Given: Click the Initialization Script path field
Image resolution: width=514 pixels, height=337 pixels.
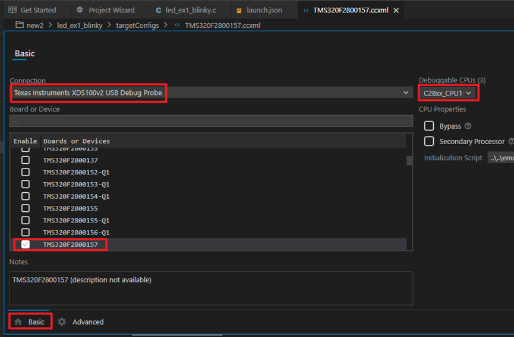Looking at the screenshot, I should tap(501, 158).
